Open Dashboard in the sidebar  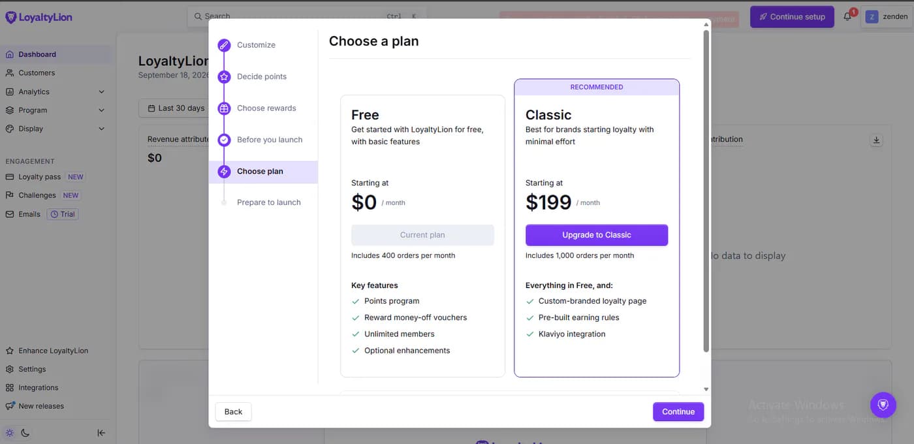(57, 54)
